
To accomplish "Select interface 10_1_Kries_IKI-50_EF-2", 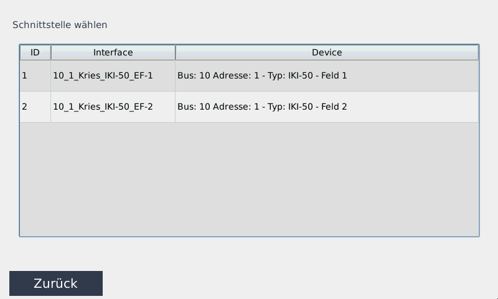I will pos(103,107).
